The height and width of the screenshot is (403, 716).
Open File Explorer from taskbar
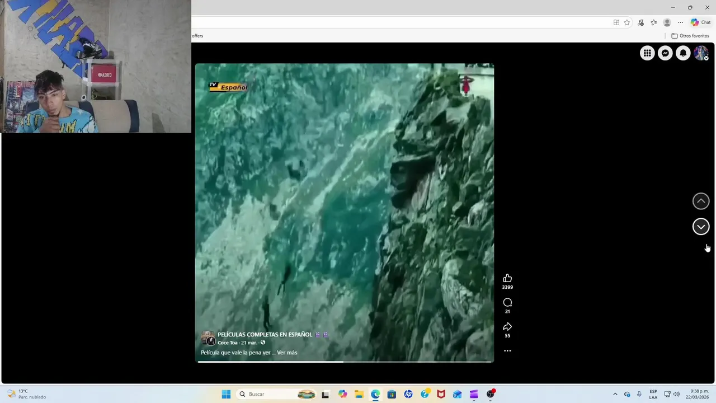click(x=359, y=394)
